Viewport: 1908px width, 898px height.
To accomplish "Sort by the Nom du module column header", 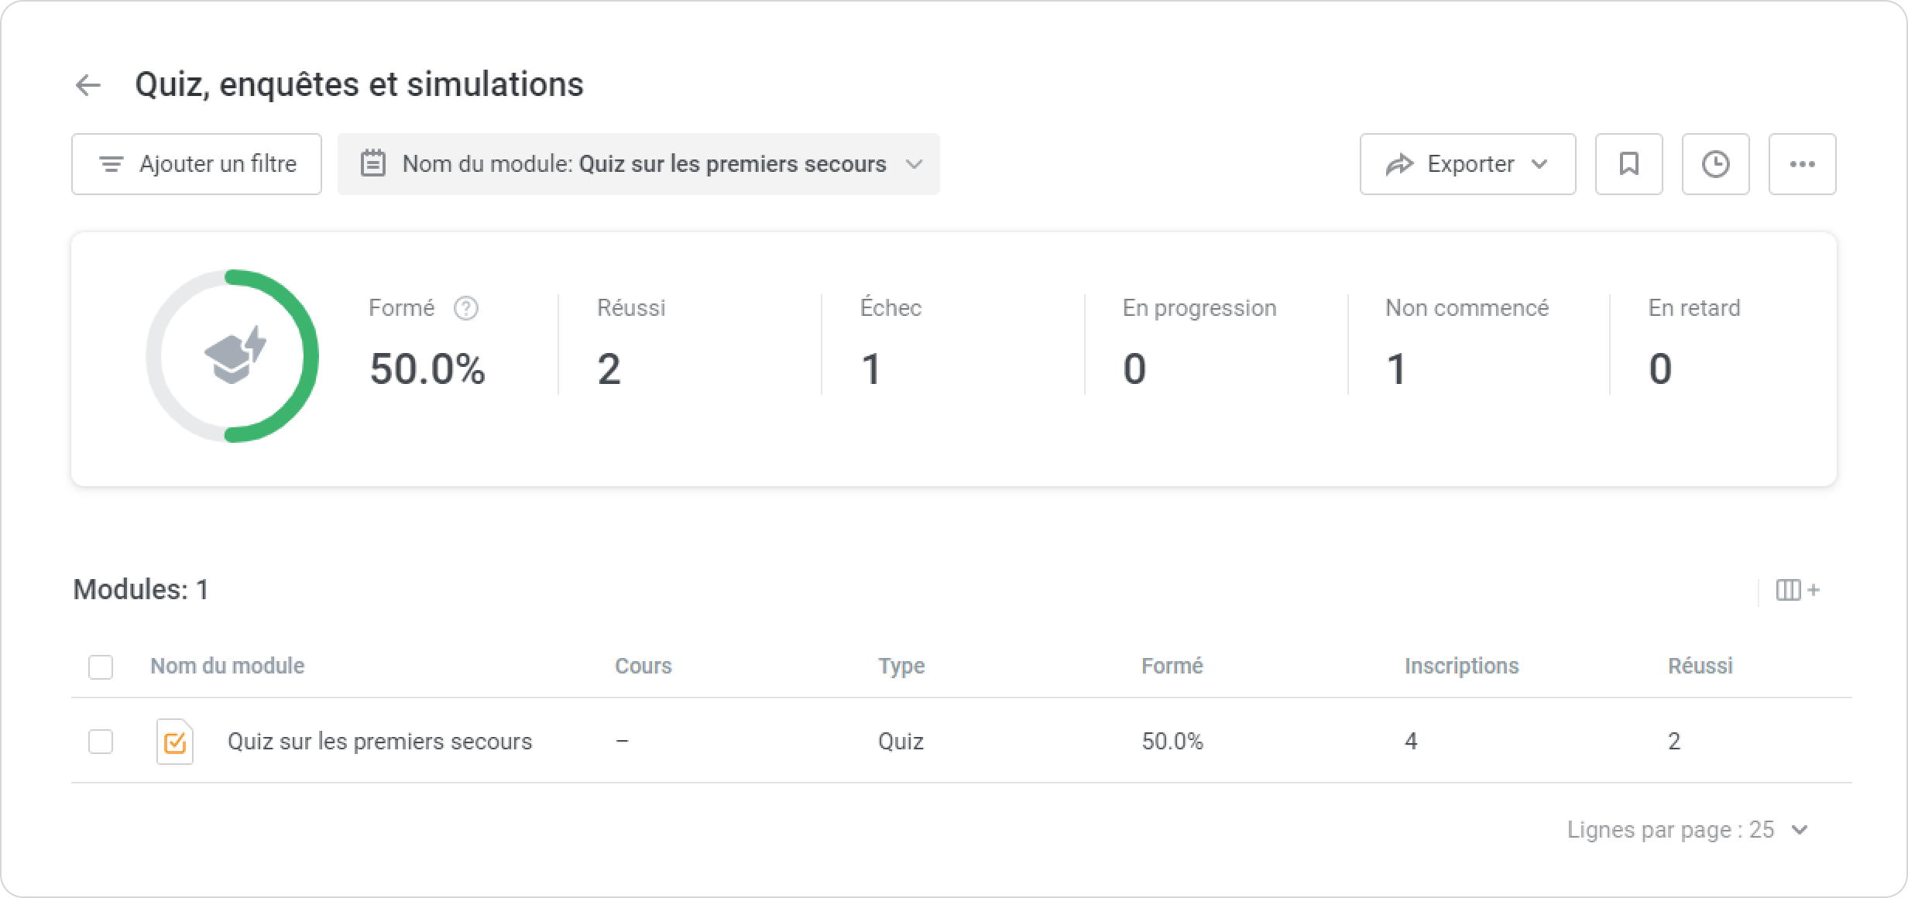I will pos(227,666).
